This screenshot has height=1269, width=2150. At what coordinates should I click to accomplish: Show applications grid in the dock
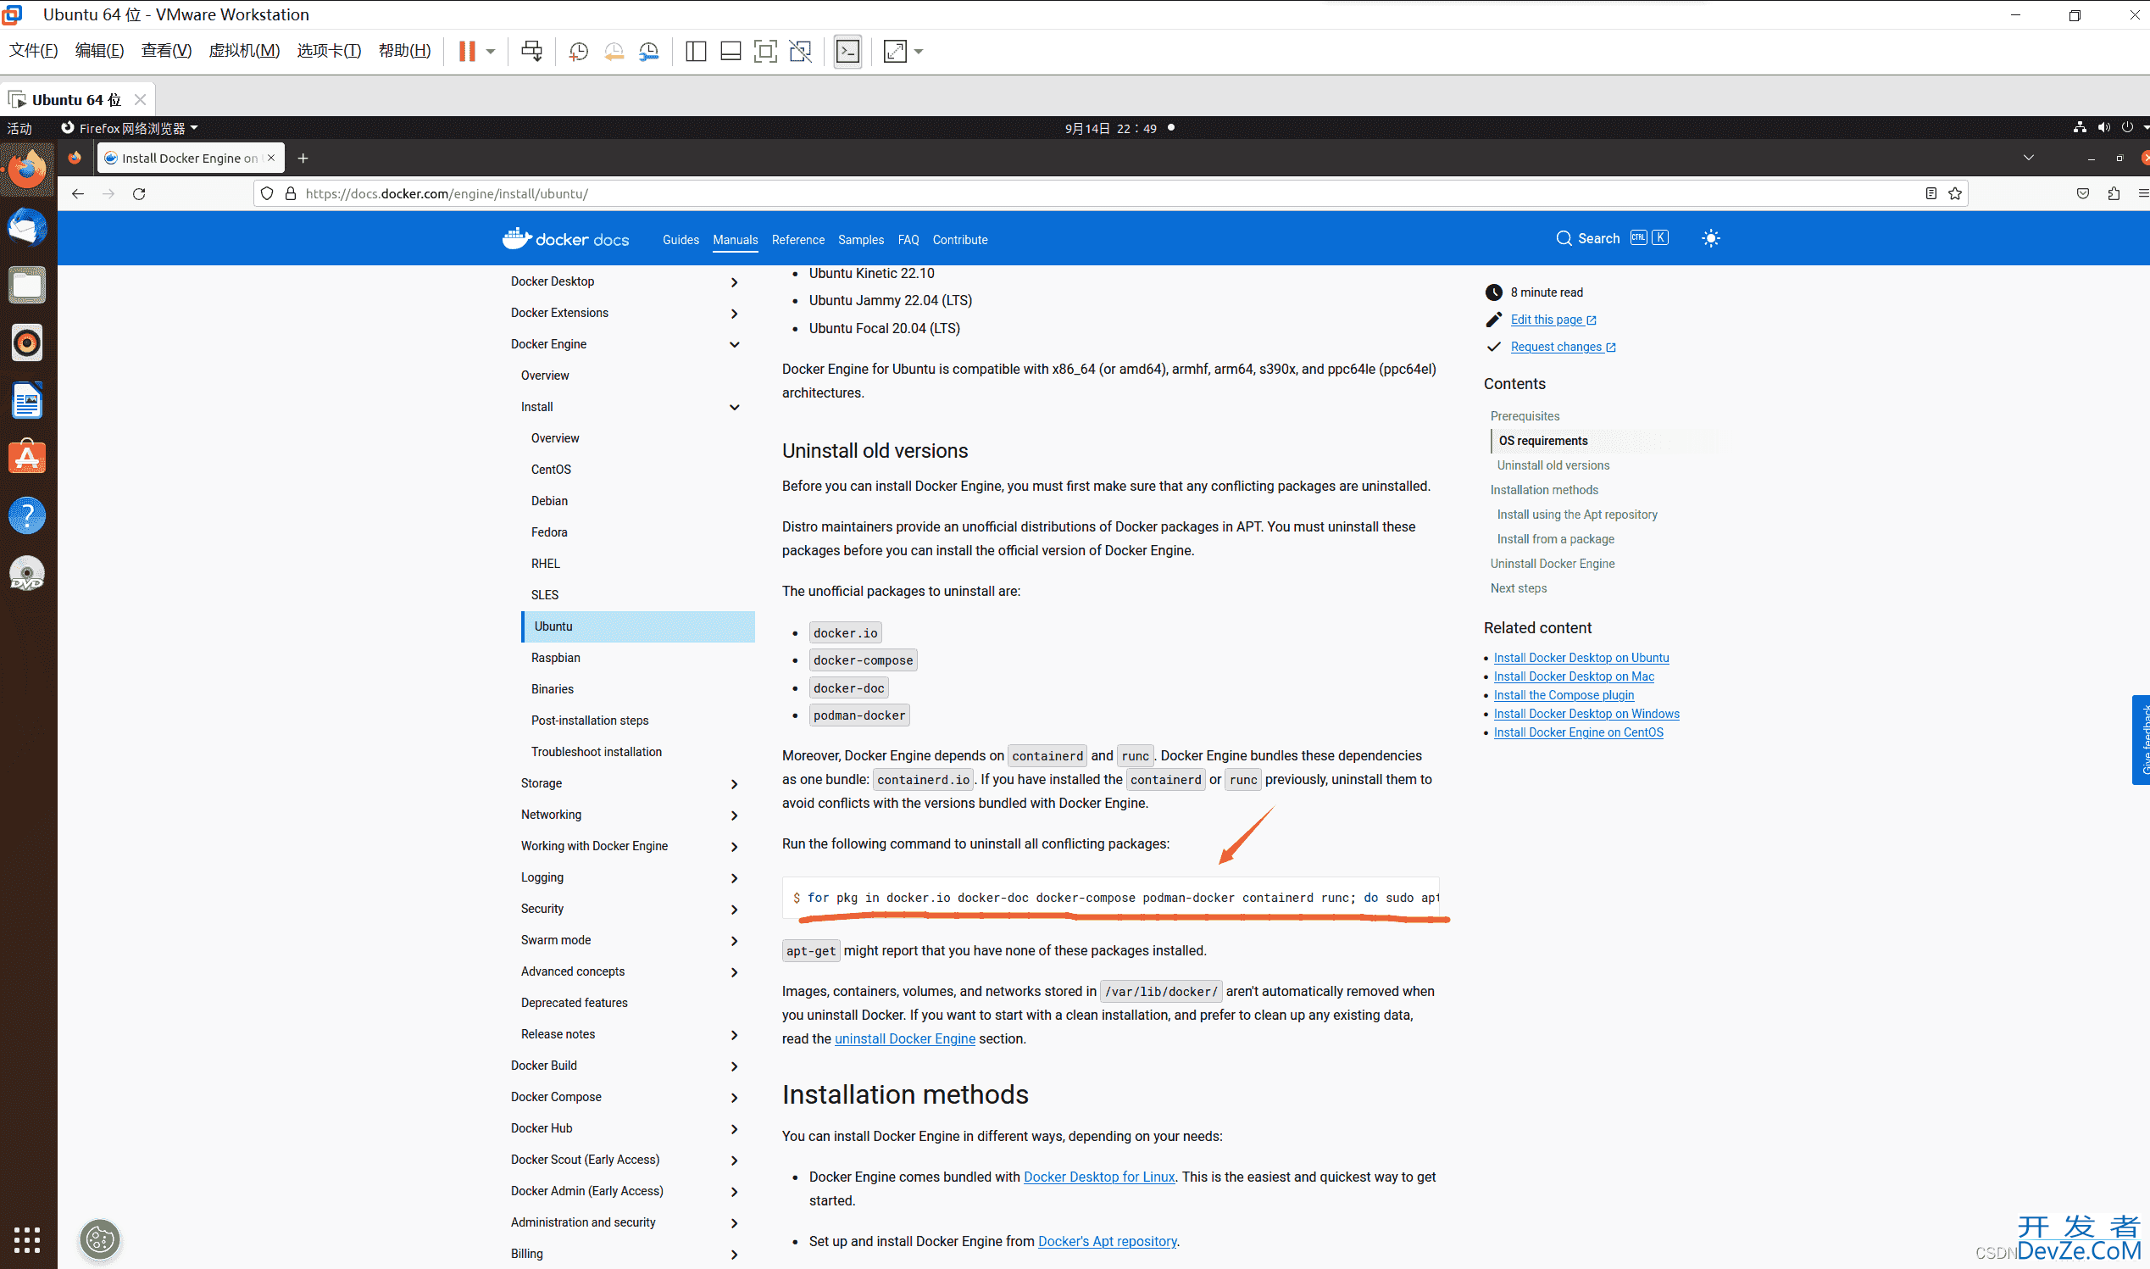[x=27, y=1240]
